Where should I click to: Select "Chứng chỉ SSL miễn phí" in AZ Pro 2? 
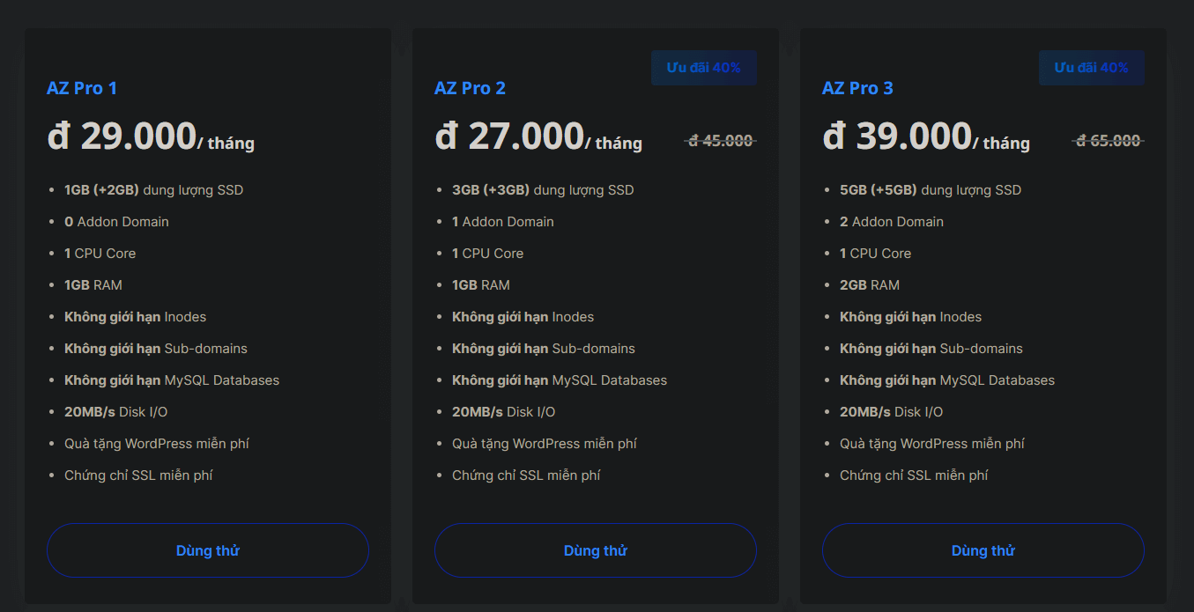coord(526,476)
